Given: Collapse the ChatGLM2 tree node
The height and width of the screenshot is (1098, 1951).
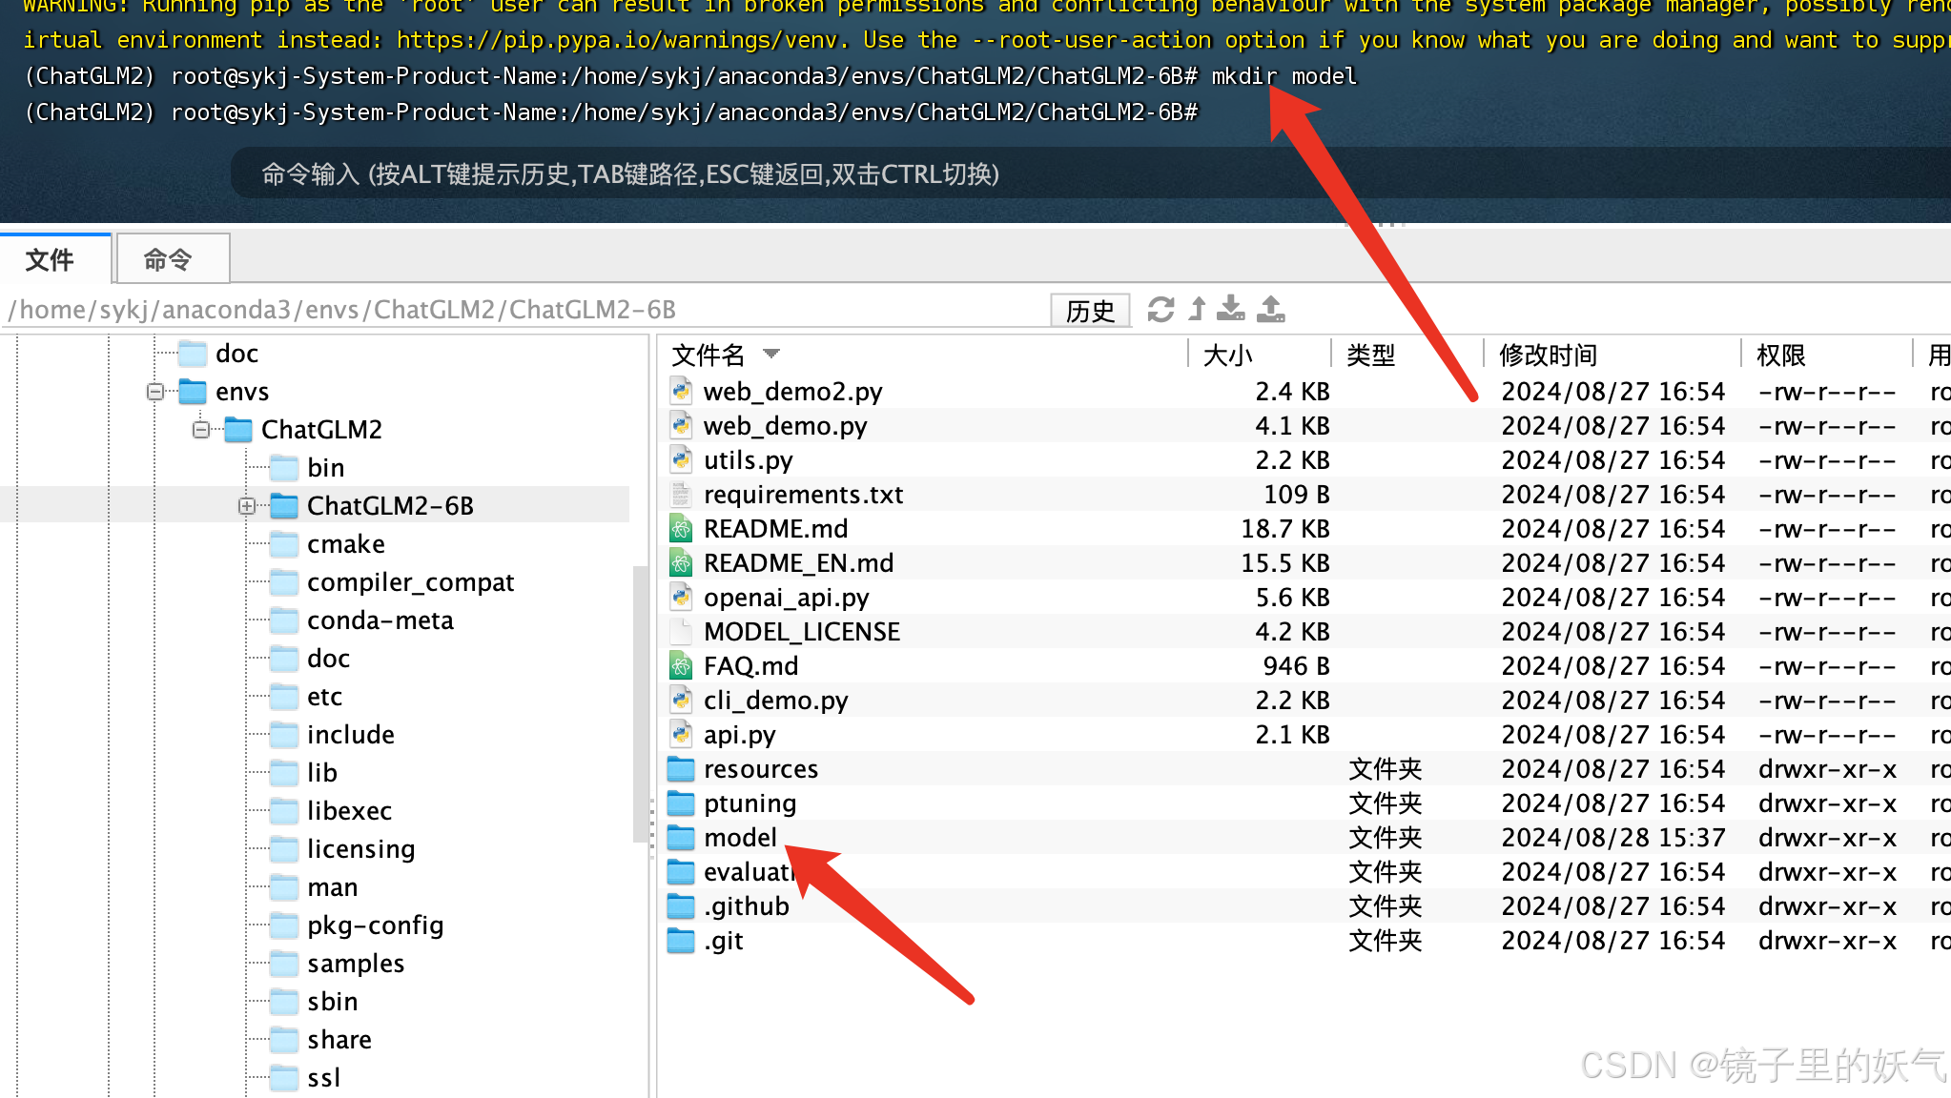Looking at the screenshot, I should click(200, 430).
